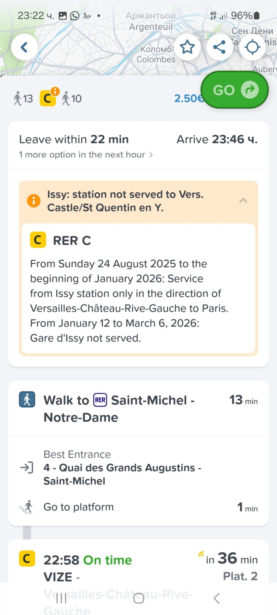The width and height of the screenshot is (277, 615).
Task: Tap the Android recent apps button
Action: coord(61,598)
